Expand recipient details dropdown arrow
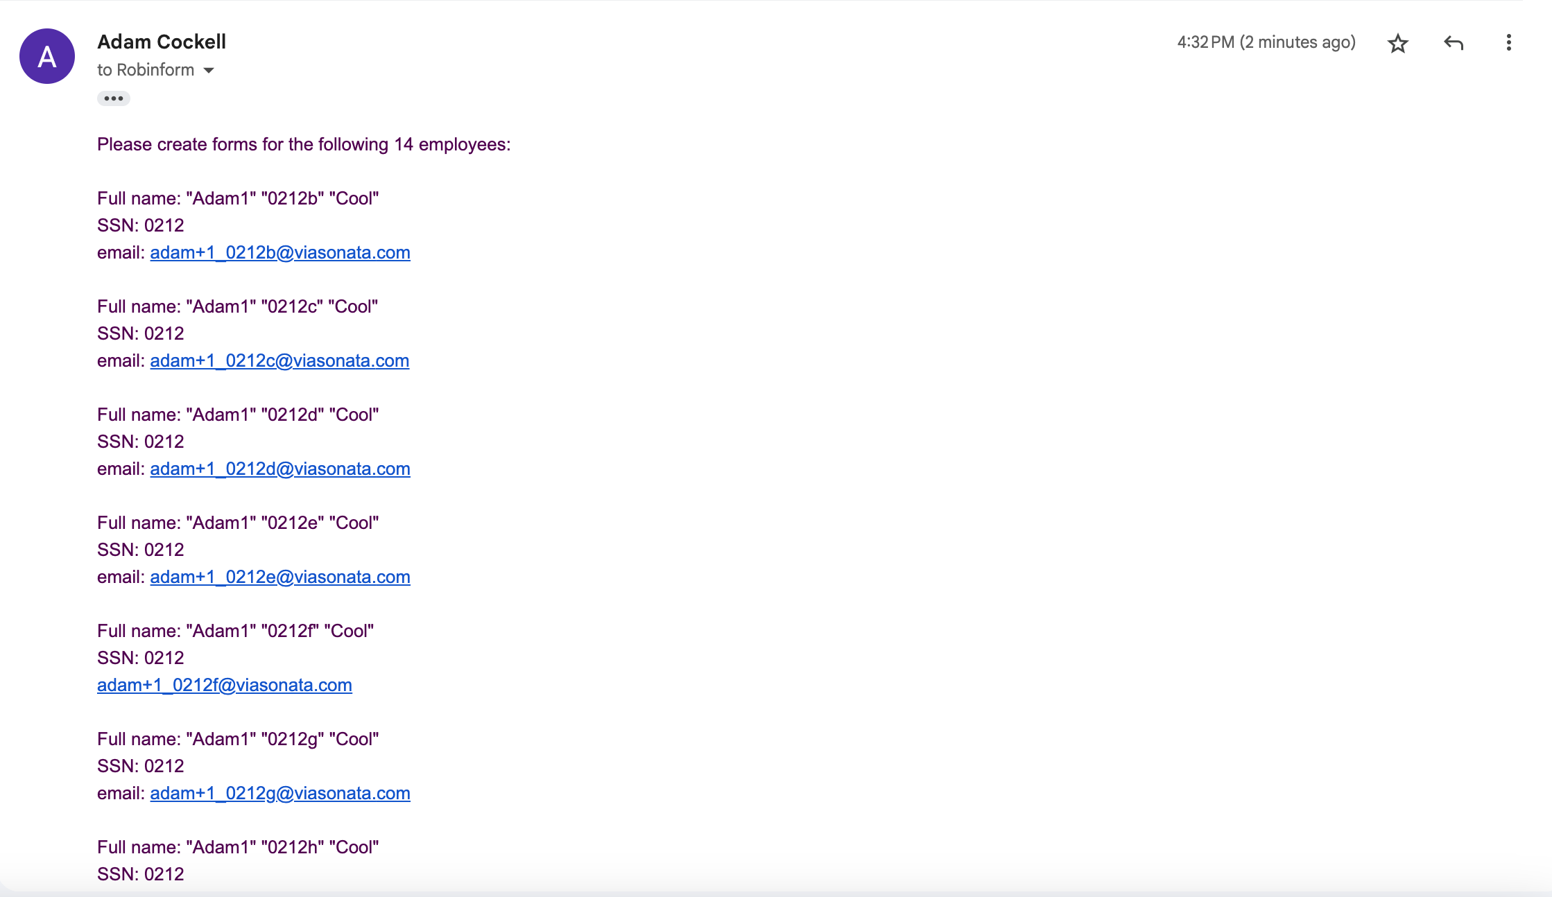Screen dimensions: 1552x897 pyautogui.click(x=209, y=70)
